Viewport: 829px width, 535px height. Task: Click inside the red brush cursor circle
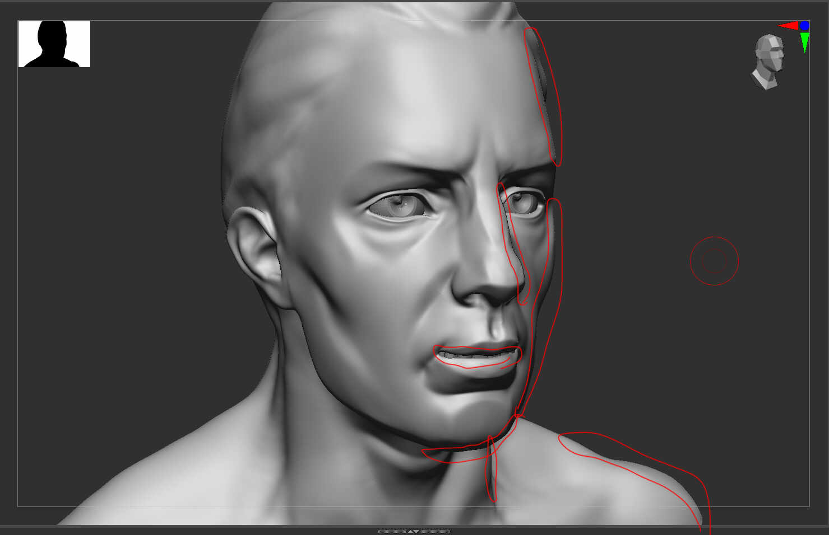pos(714,261)
